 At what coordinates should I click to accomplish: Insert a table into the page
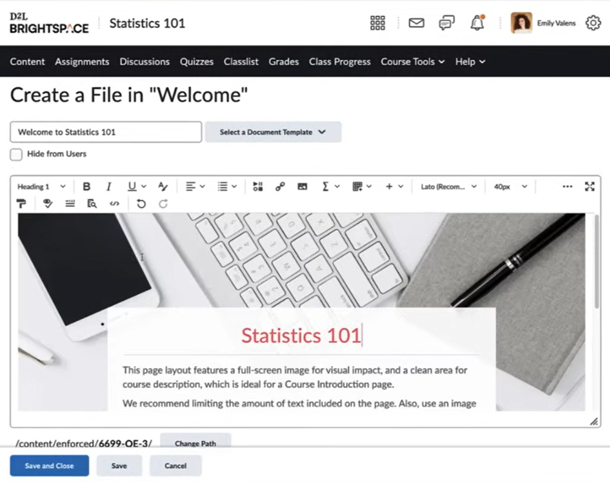click(356, 187)
